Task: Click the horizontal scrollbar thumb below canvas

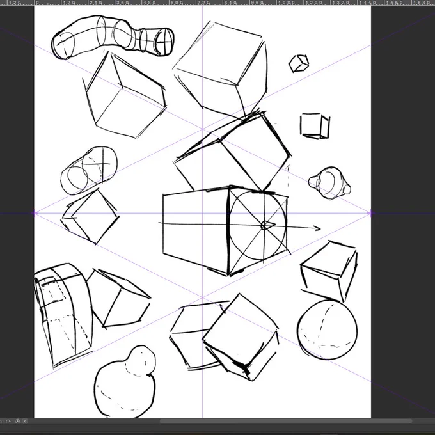Action: (286, 421)
